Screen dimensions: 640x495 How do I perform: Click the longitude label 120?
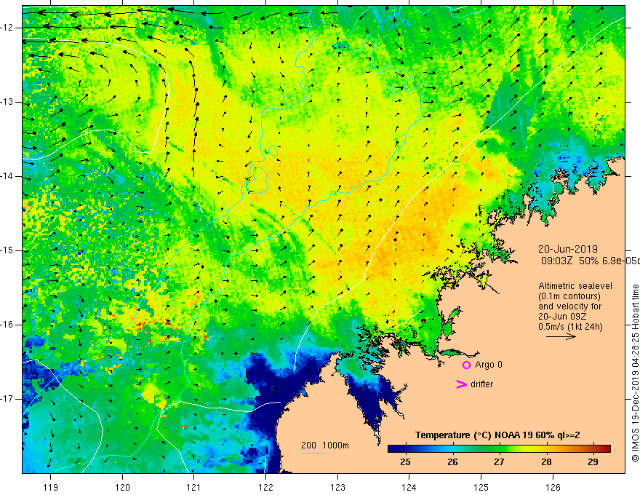tap(122, 487)
